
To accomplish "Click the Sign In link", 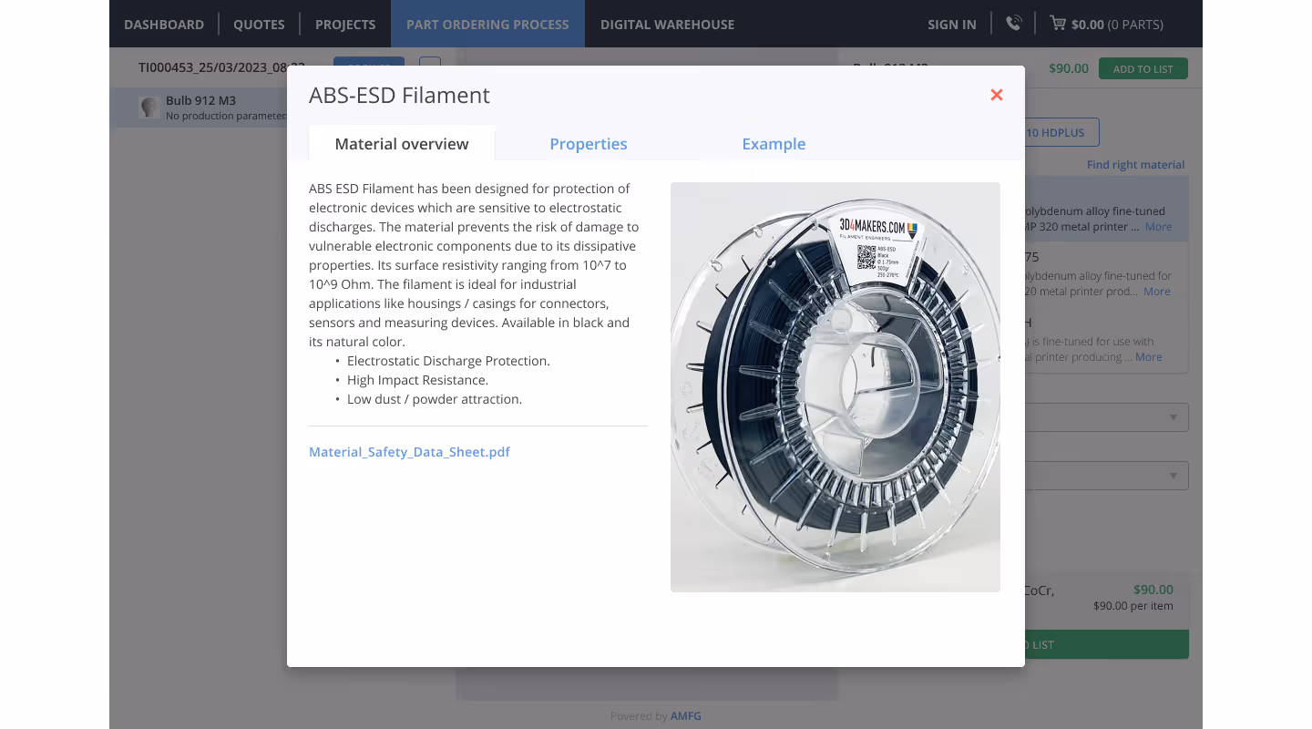I will click(x=952, y=24).
